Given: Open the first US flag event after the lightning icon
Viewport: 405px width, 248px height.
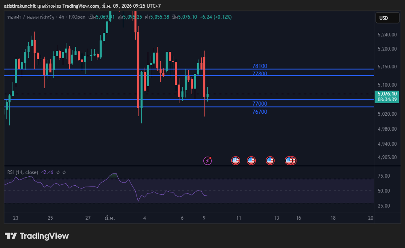Looking at the screenshot, I should click(x=236, y=161).
